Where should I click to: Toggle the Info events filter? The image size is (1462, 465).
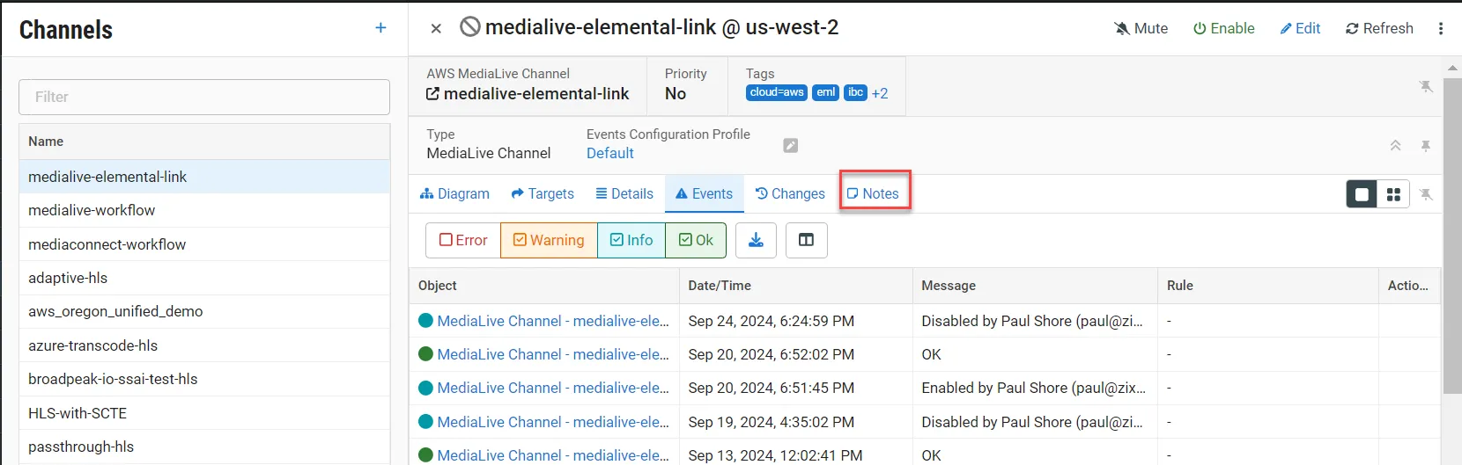pyautogui.click(x=631, y=240)
